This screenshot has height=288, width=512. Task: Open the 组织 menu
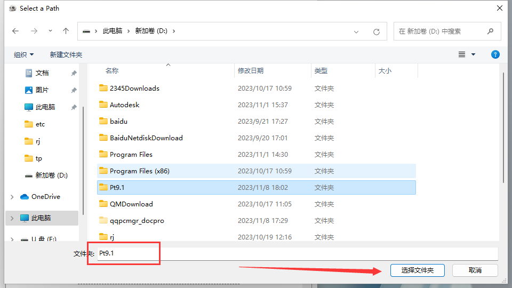[x=23, y=54]
